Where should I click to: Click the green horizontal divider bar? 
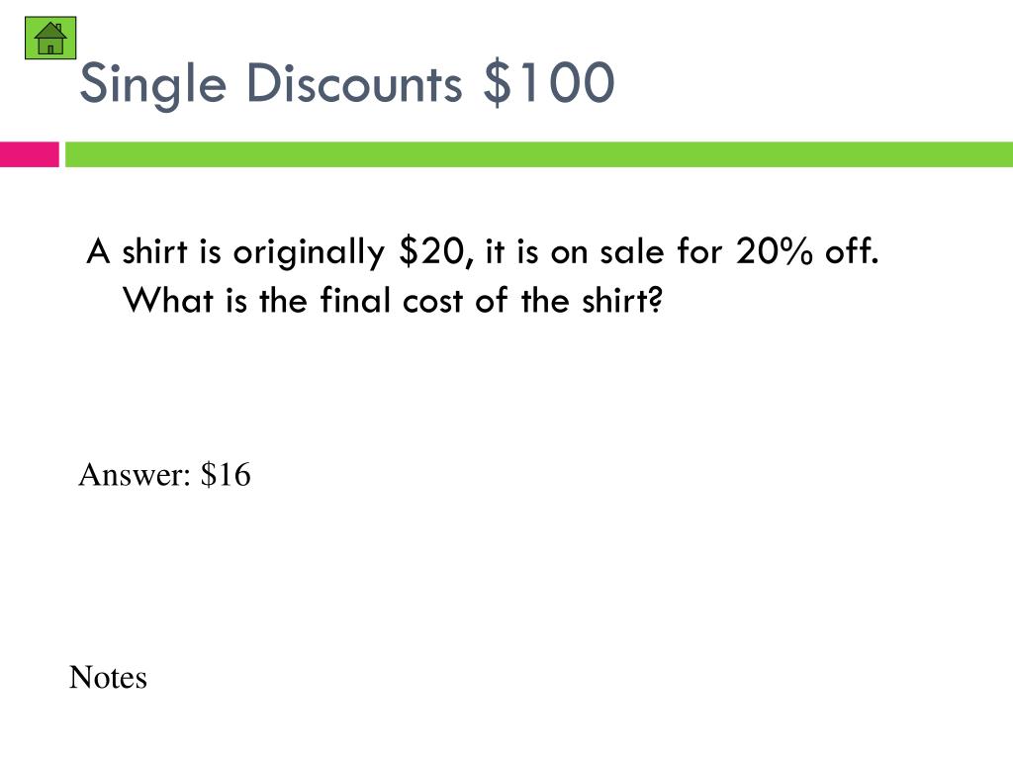(539, 154)
